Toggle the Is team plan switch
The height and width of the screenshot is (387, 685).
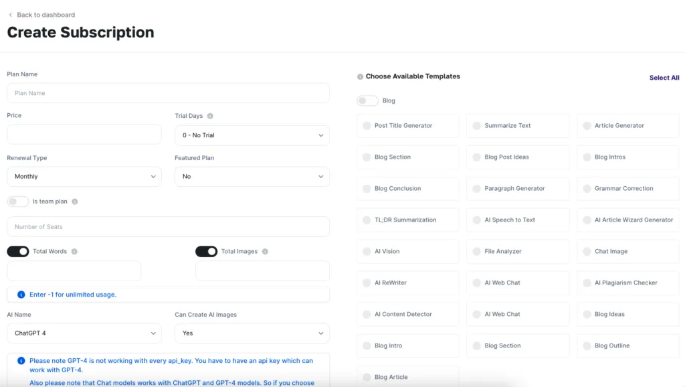point(18,202)
